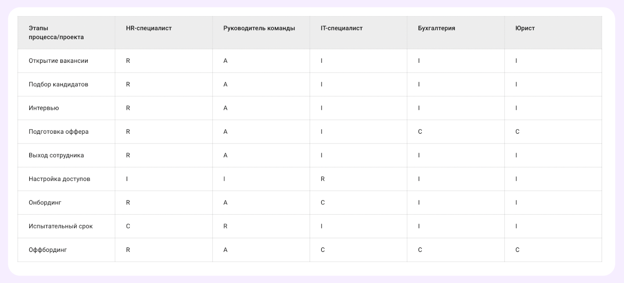Click the "Руководитель команды" header cell
The height and width of the screenshot is (283, 624).
259,28
